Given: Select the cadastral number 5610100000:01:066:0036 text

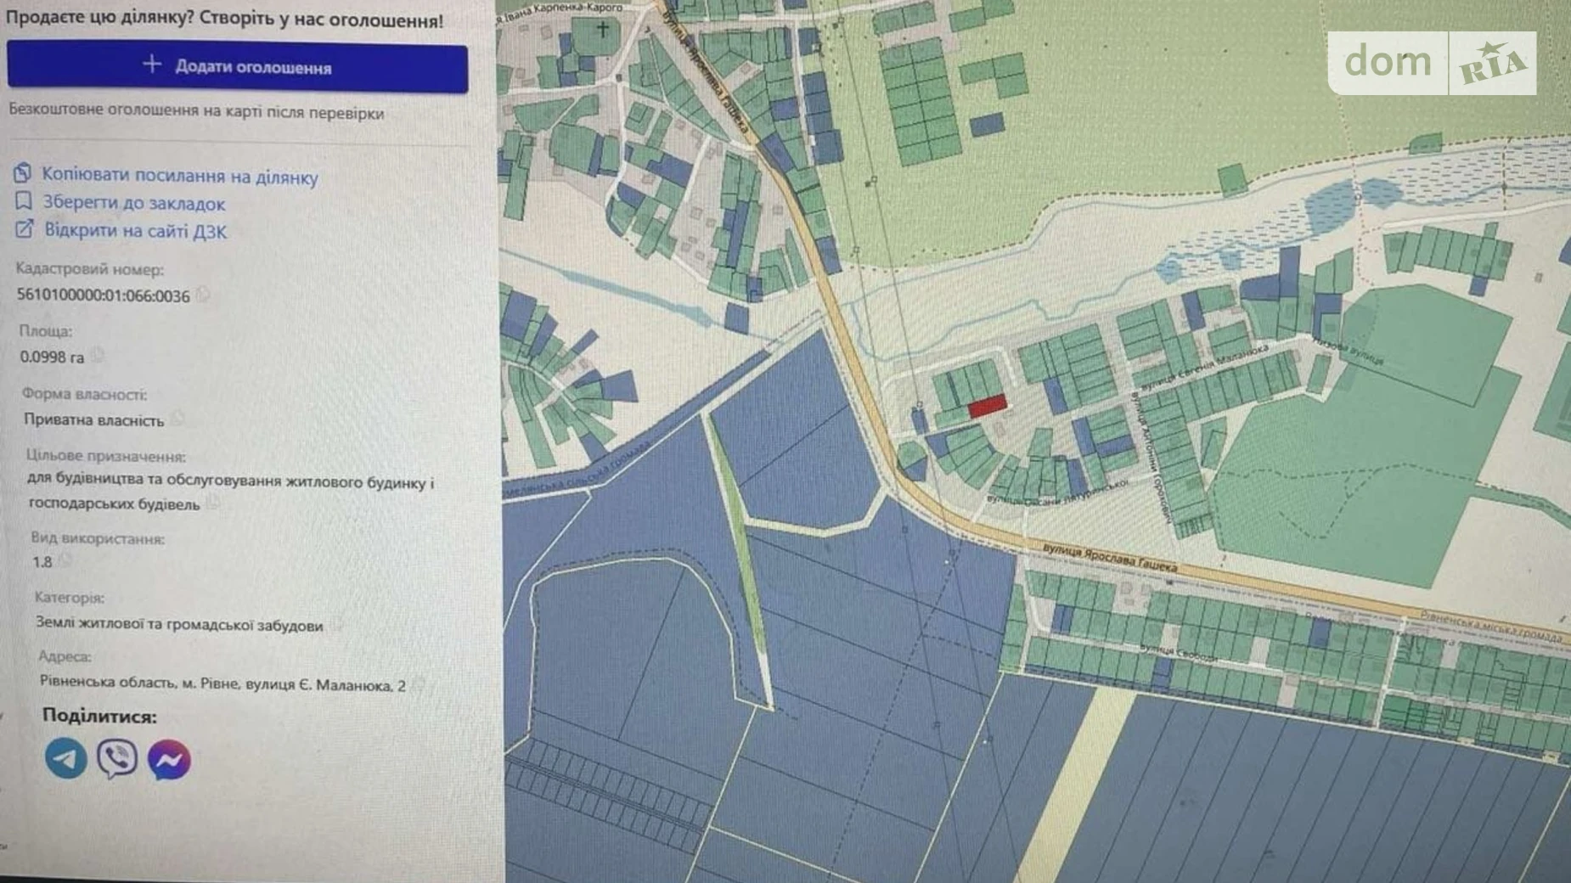Looking at the screenshot, I should tap(103, 295).
